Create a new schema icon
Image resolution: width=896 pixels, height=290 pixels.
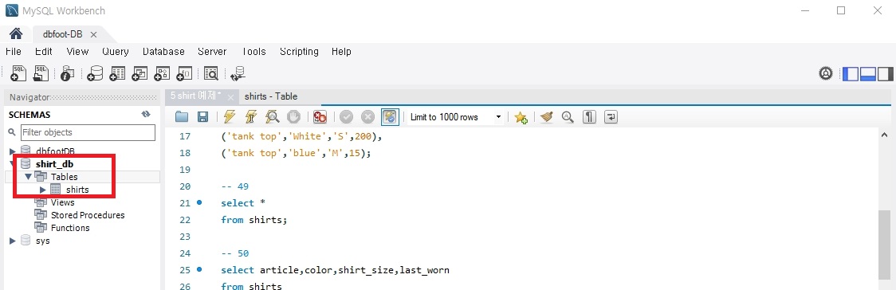[95, 73]
